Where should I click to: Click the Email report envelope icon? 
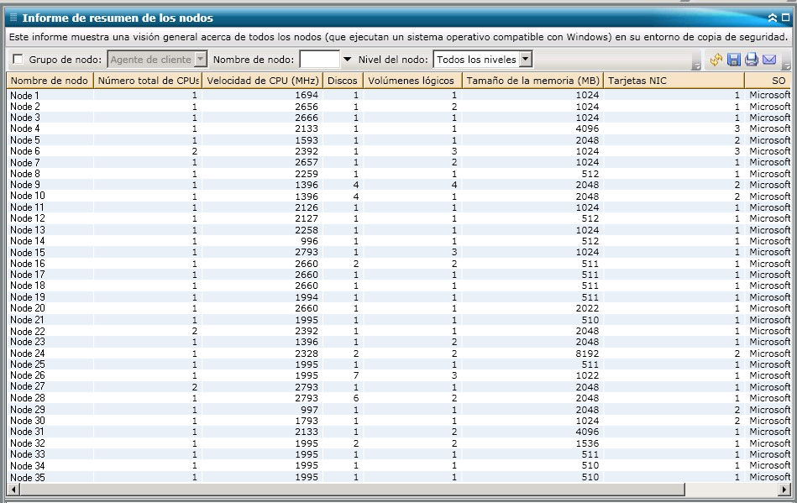tap(769, 60)
